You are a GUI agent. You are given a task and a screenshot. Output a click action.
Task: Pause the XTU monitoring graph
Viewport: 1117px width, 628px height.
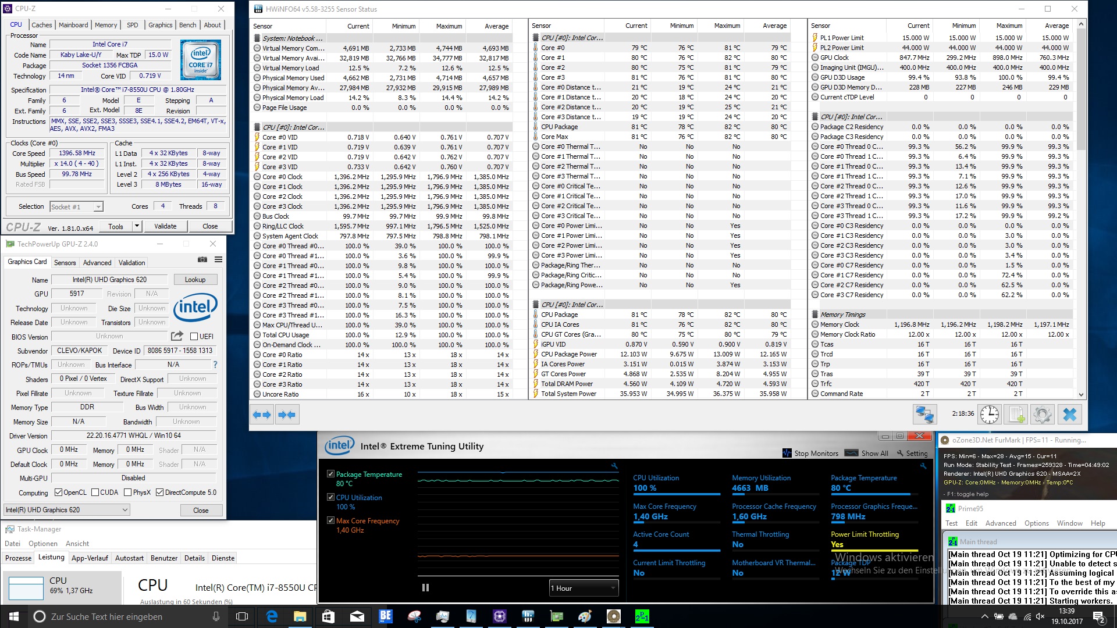425,588
